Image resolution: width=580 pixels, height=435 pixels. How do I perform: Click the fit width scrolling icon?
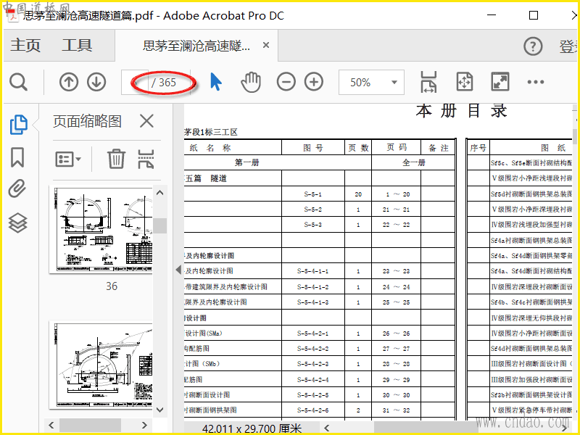(428, 82)
